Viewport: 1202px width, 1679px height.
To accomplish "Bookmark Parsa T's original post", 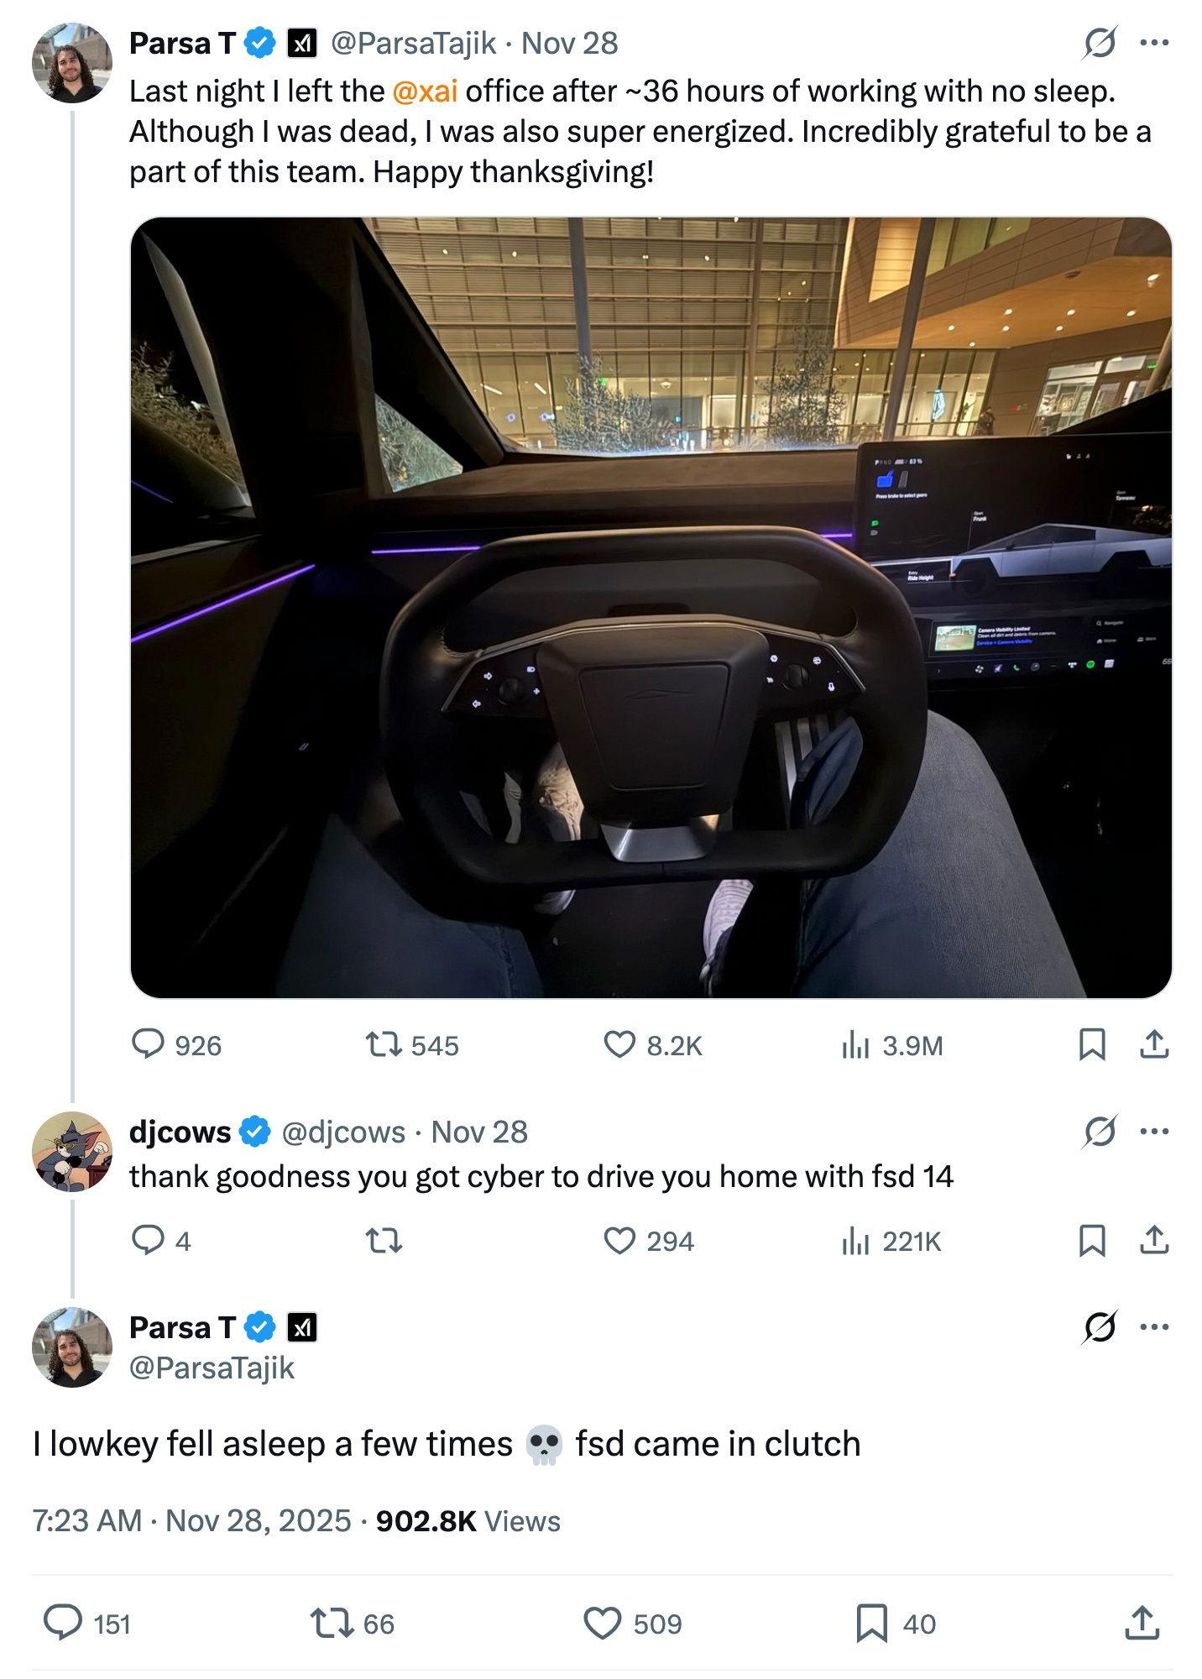I will coord(1091,1044).
